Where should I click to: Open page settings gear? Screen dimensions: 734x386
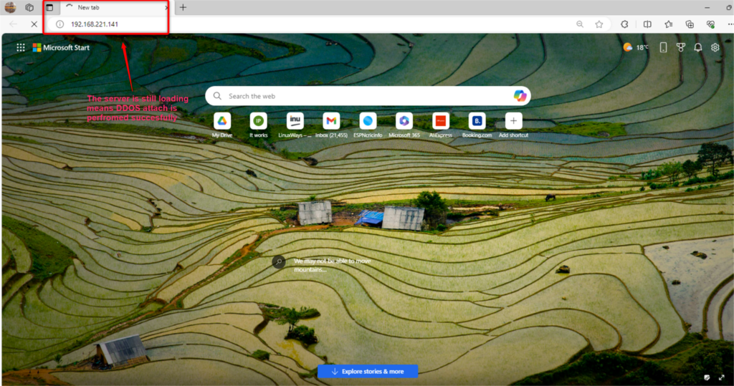(715, 47)
